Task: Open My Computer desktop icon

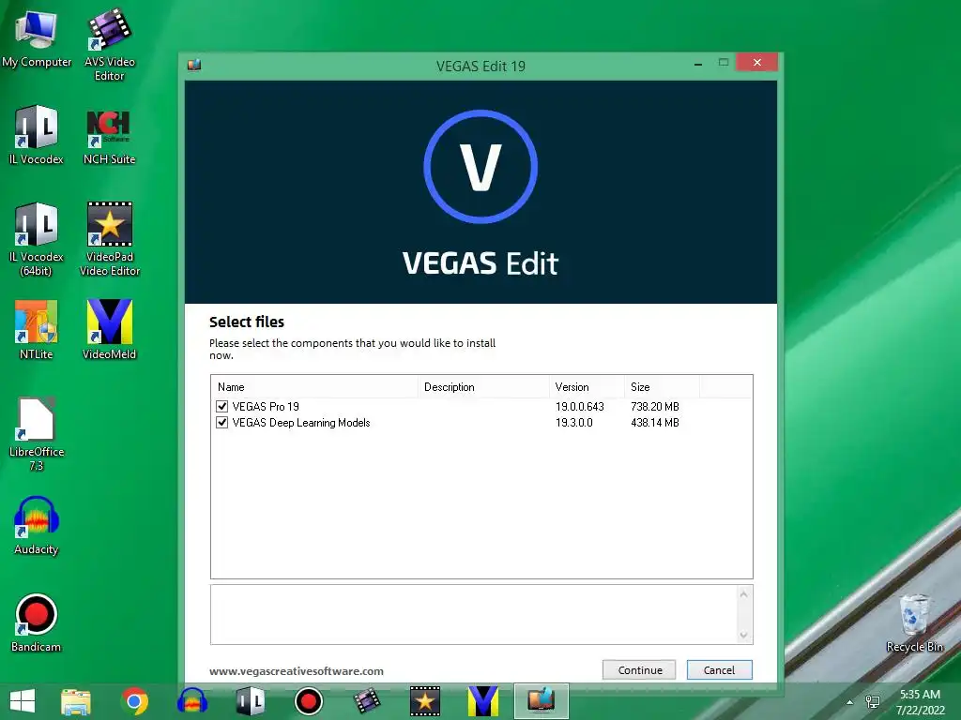Action: 37,39
